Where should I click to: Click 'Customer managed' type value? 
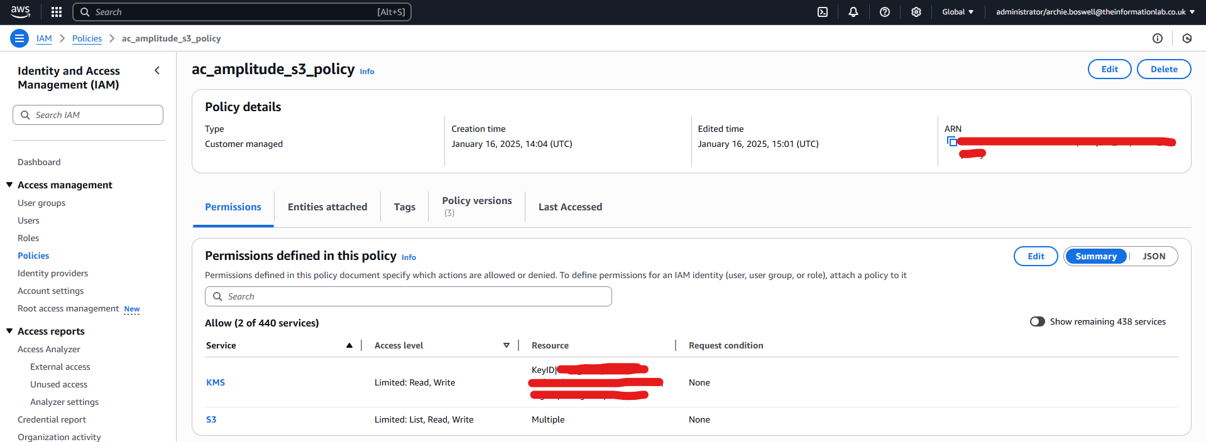pos(244,144)
